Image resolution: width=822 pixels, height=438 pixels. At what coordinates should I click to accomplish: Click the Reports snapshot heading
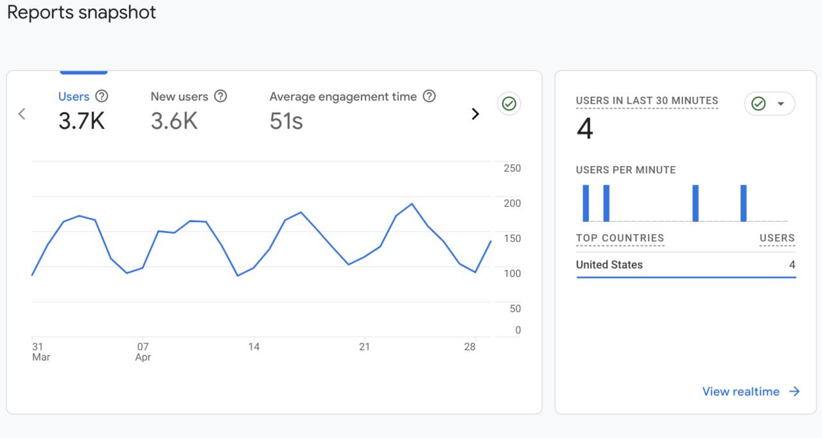(x=81, y=12)
